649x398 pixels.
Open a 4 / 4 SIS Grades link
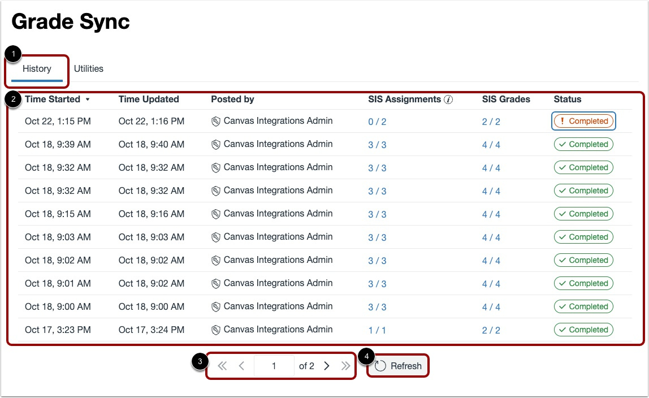tap(491, 144)
